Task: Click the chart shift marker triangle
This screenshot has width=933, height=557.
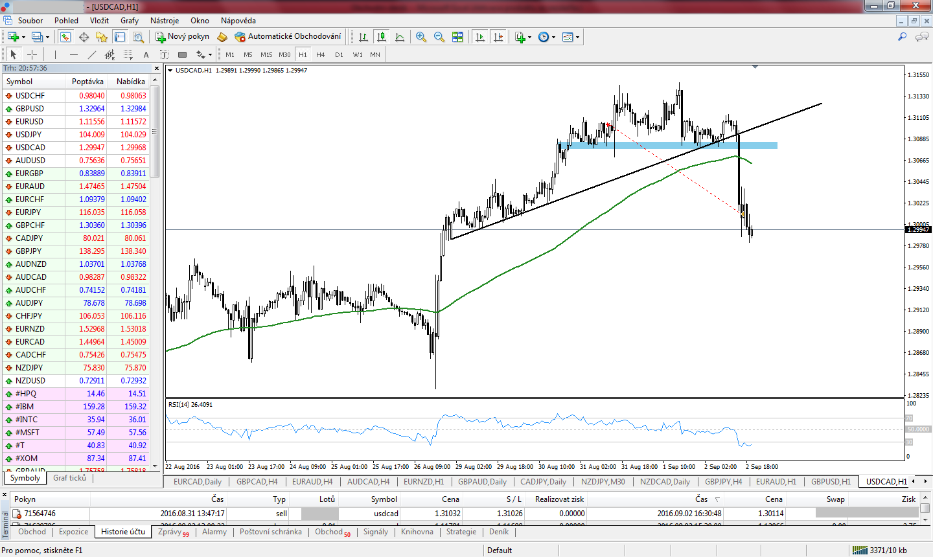Action: click(x=755, y=67)
